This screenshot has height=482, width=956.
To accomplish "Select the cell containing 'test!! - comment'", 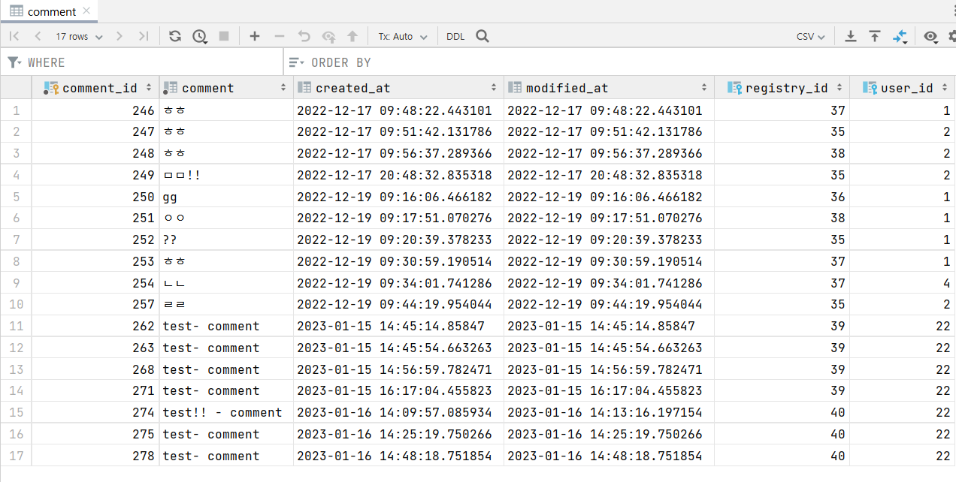I will coord(222,413).
